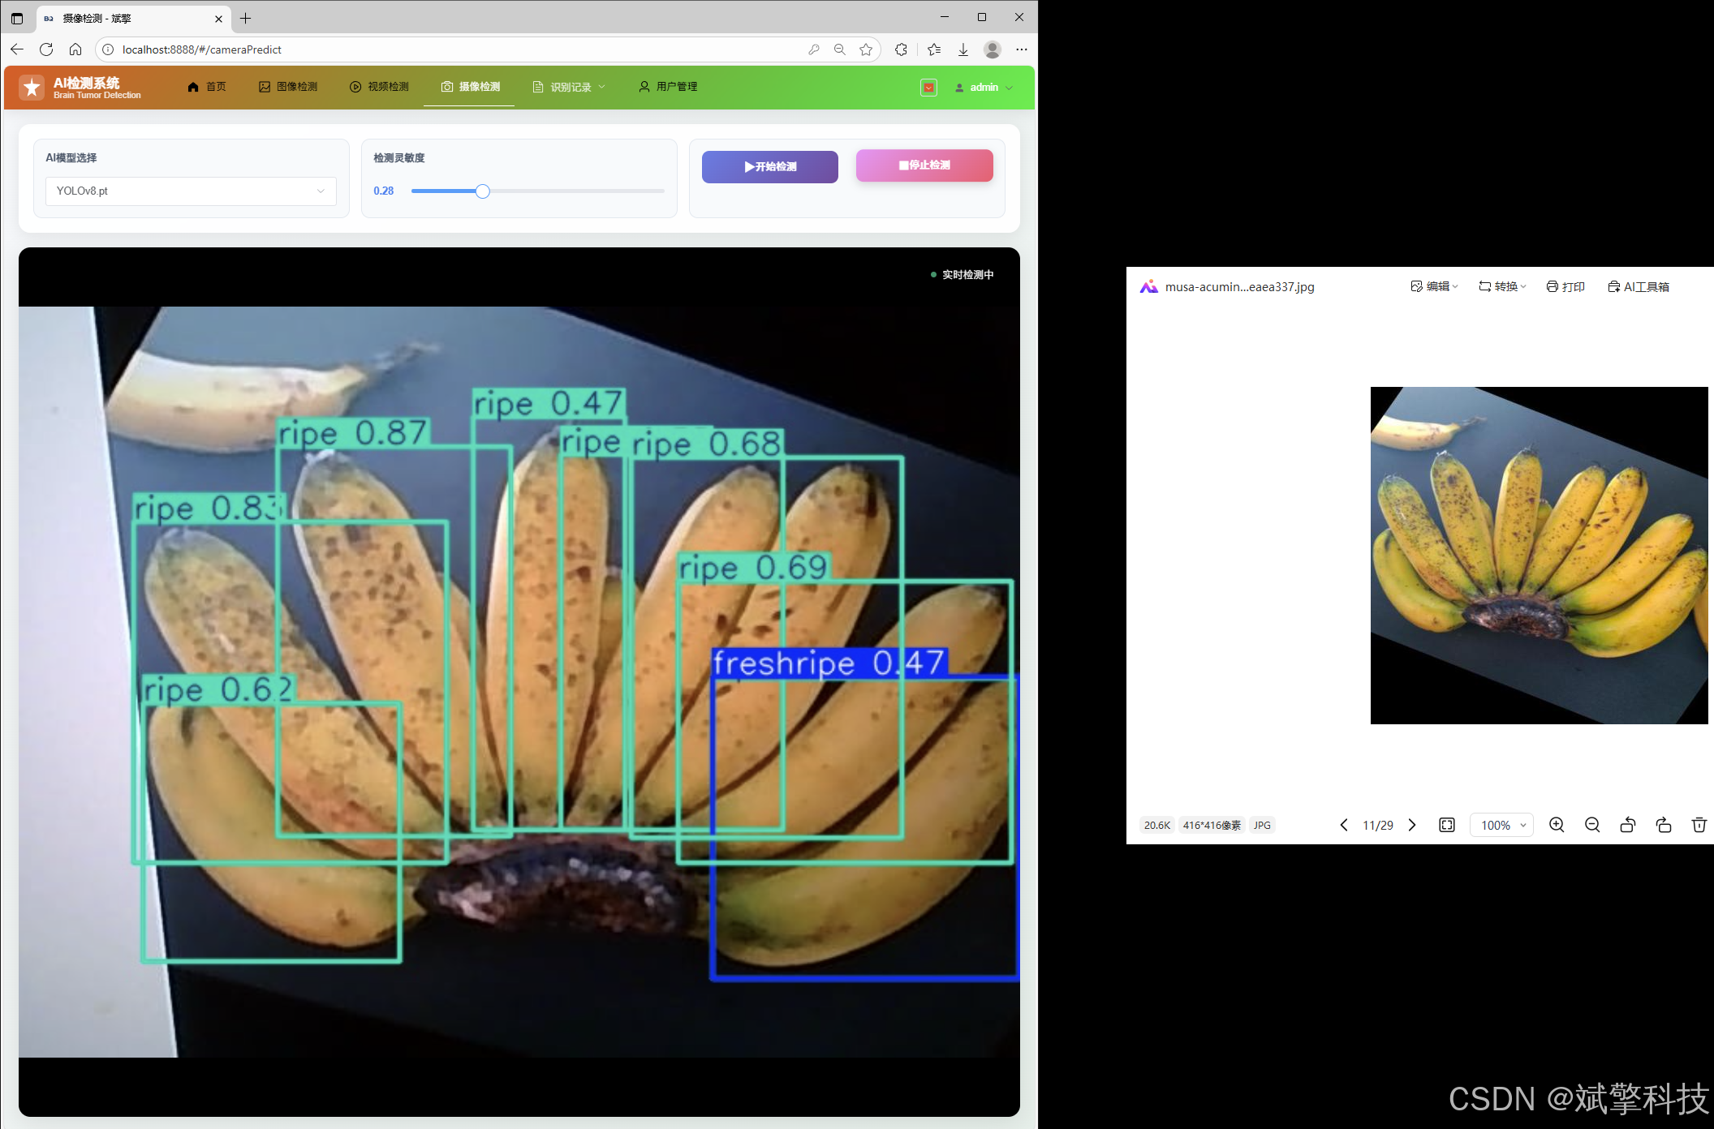Open the admin user dropdown

[x=984, y=88]
